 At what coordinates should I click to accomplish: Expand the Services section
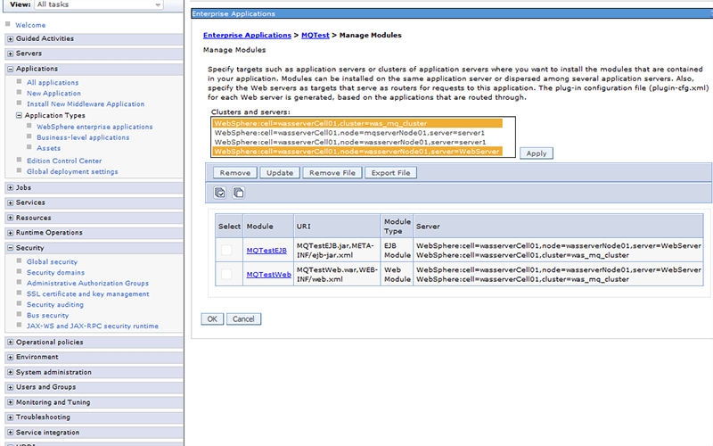click(11, 202)
